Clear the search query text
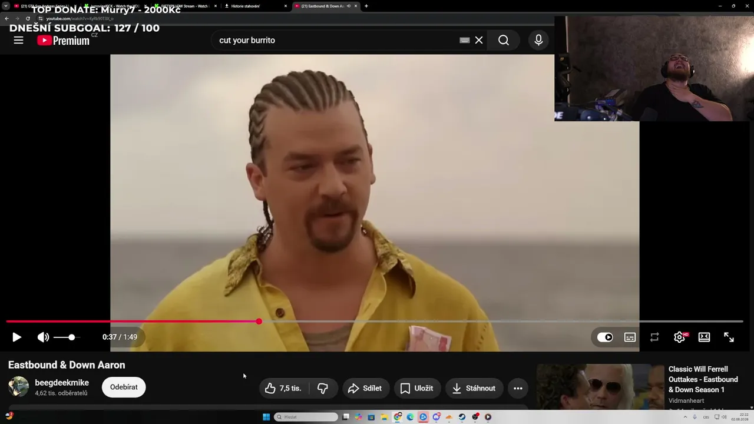 point(479,40)
